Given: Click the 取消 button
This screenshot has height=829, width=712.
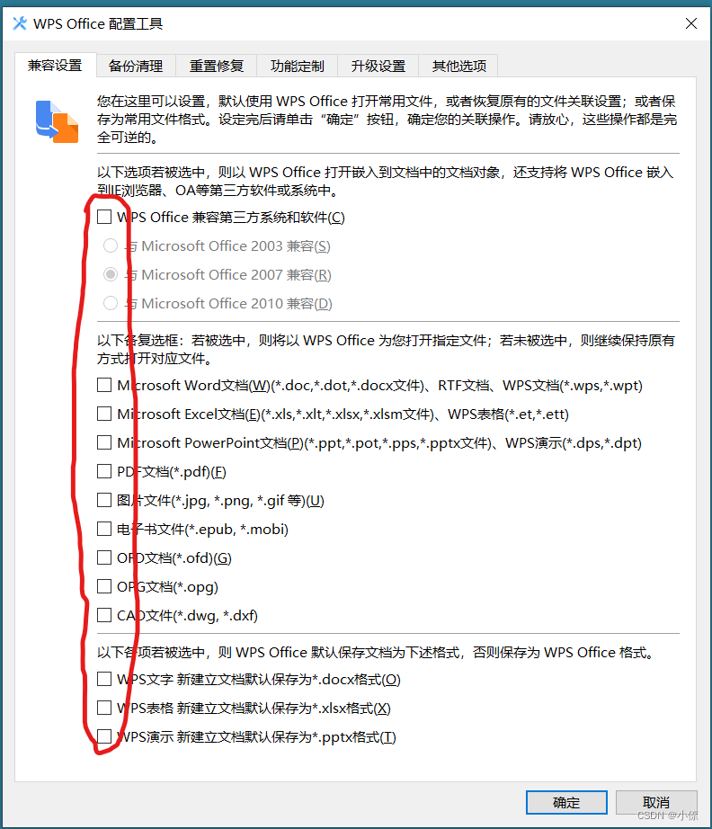Looking at the screenshot, I should point(656,803).
